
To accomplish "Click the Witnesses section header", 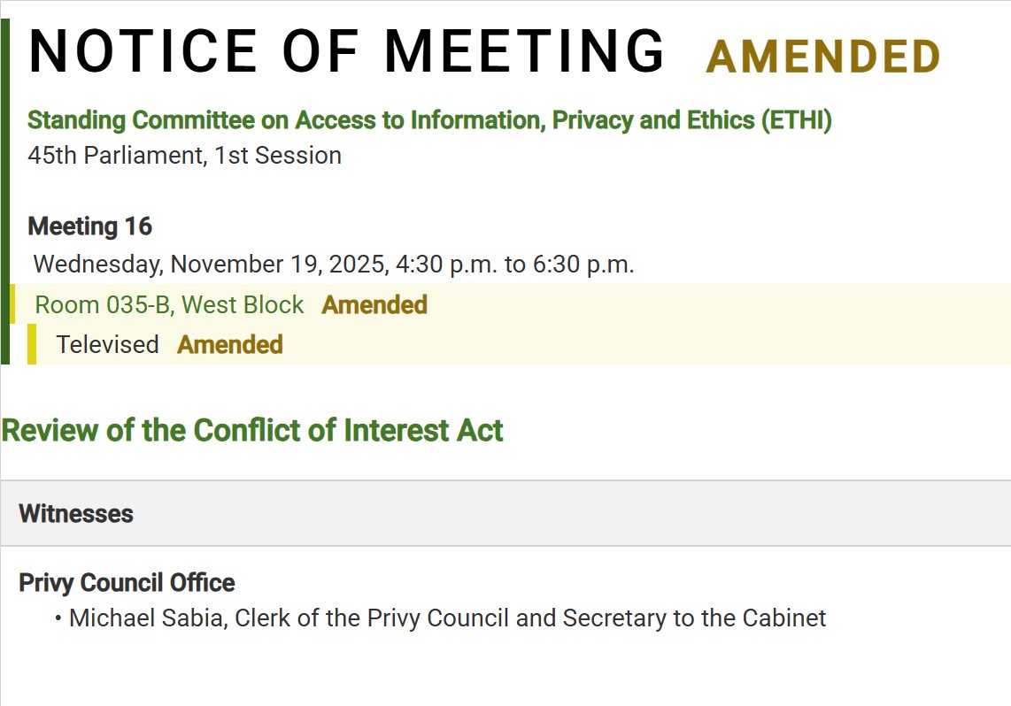I will (76, 514).
